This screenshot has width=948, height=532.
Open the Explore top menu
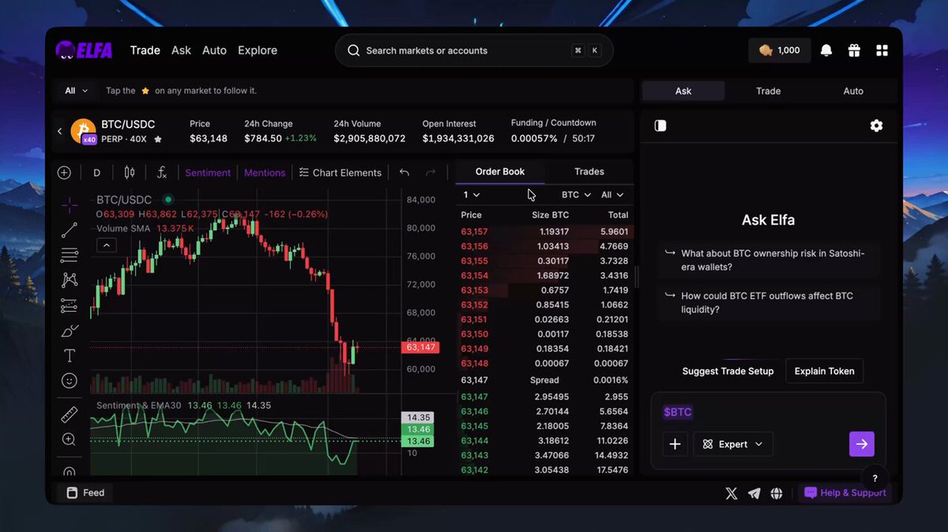pos(258,51)
